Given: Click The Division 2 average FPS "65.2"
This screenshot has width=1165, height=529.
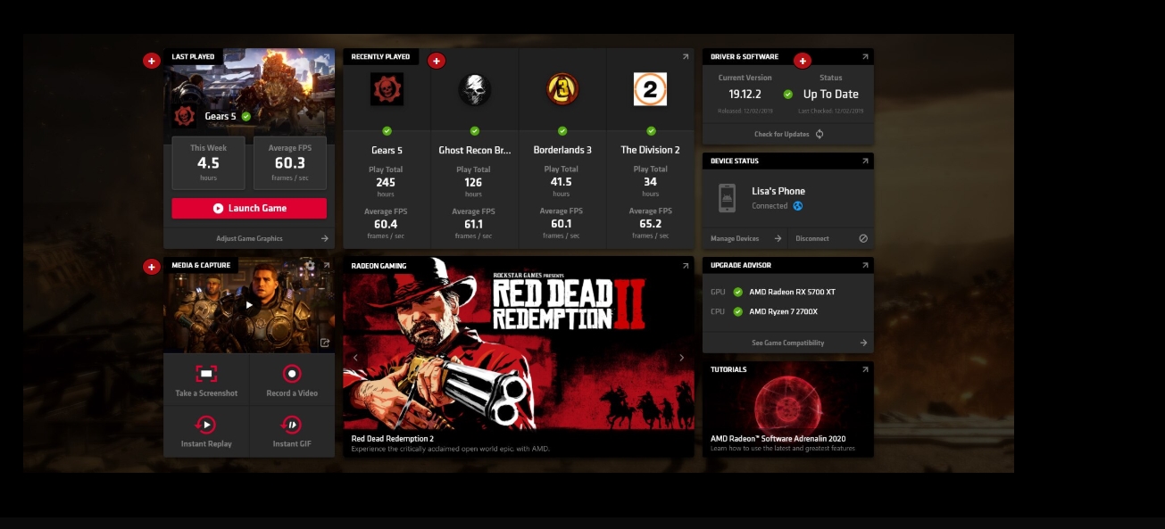Looking at the screenshot, I should (650, 224).
